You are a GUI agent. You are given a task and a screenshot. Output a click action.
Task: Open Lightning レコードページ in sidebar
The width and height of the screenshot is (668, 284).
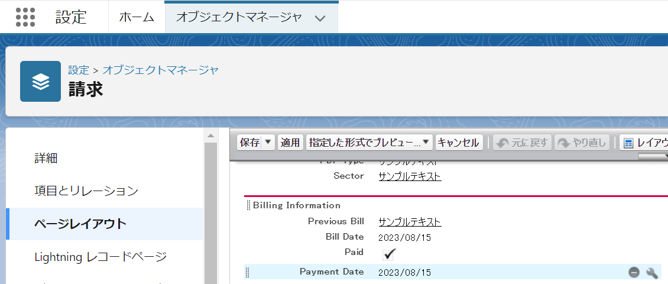[100, 257]
